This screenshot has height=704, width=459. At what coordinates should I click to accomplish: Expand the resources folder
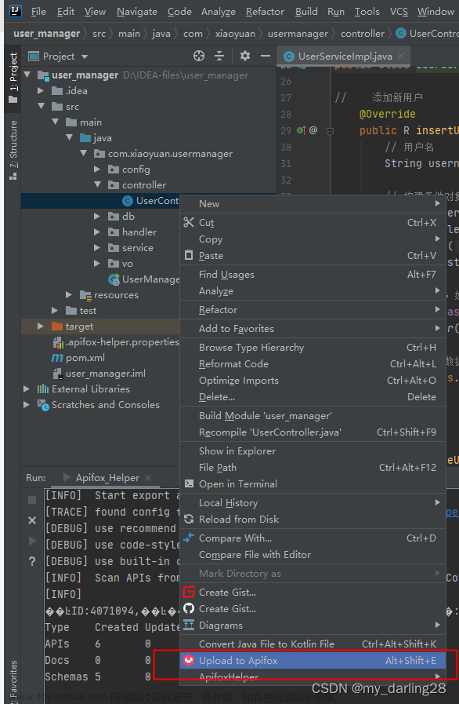tap(69, 295)
